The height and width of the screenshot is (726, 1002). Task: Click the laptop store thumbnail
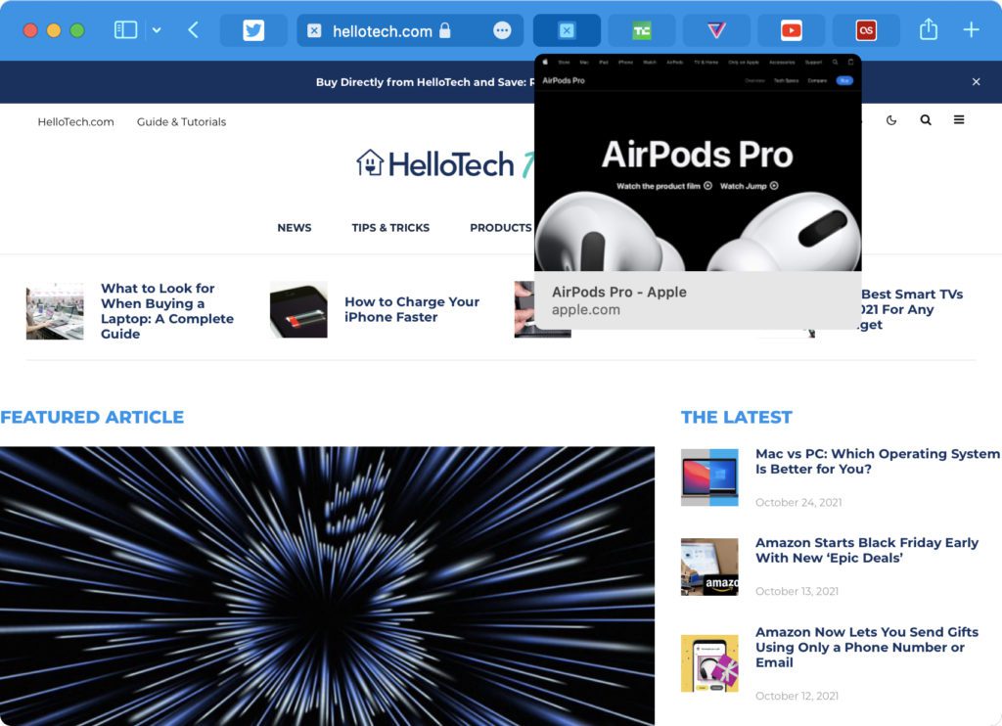pyautogui.click(x=55, y=310)
